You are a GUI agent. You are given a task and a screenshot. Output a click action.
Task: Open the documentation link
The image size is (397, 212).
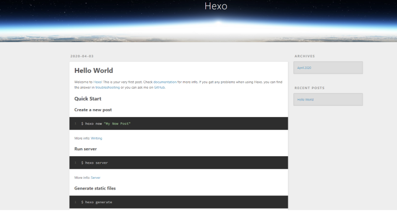pyautogui.click(x=165, y=82)
